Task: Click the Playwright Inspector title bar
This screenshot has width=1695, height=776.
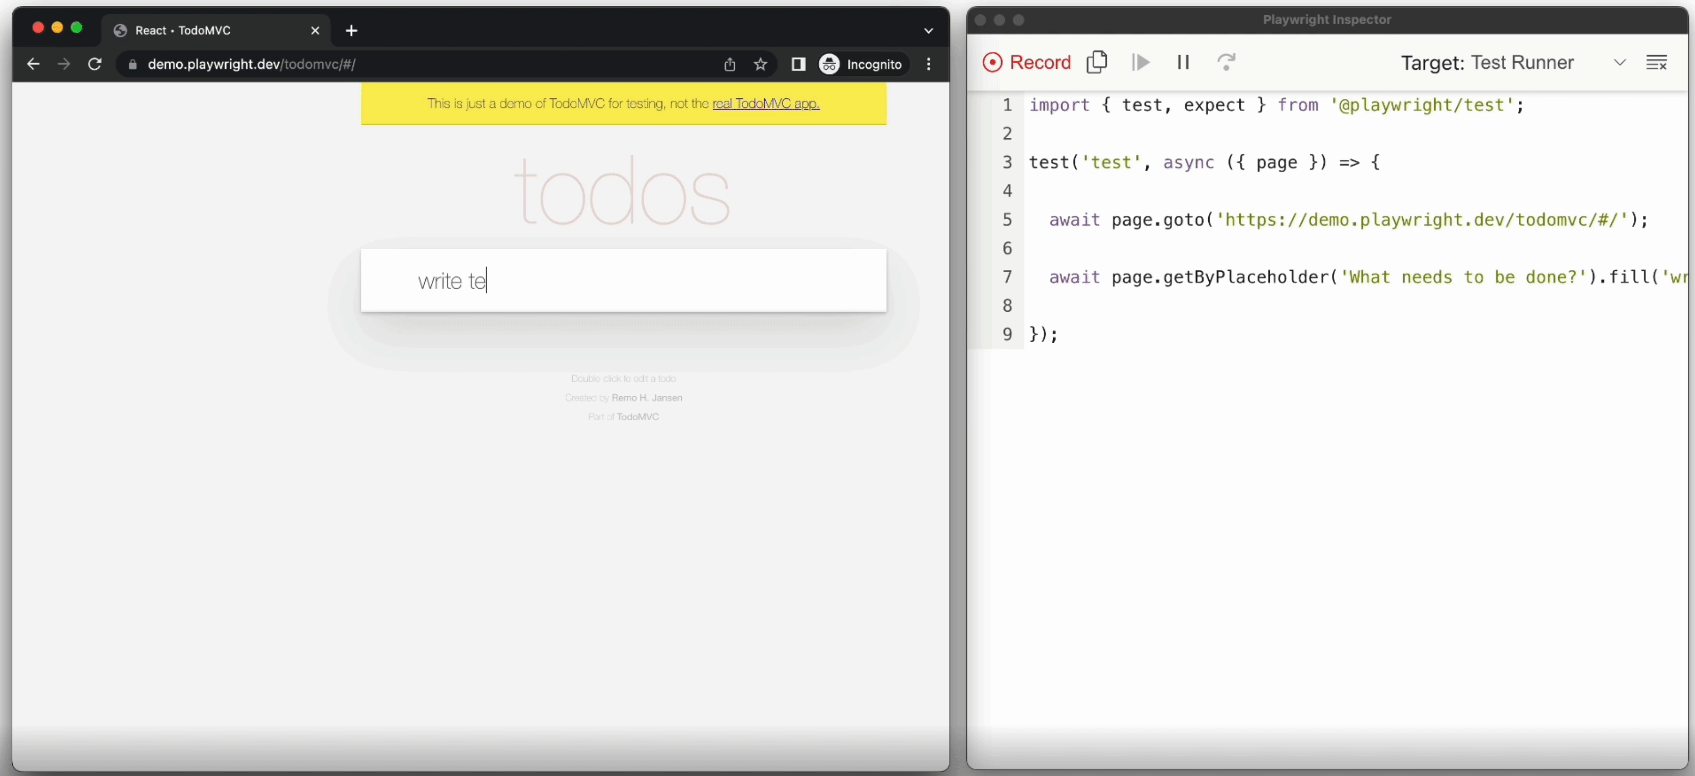Action: click(x=1326, y=20)
